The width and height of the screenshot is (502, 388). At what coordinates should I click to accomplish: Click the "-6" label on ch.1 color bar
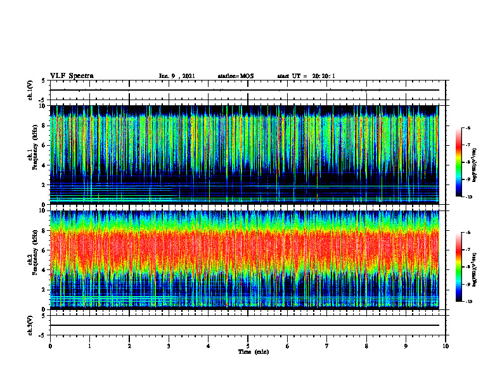(468, 128)
